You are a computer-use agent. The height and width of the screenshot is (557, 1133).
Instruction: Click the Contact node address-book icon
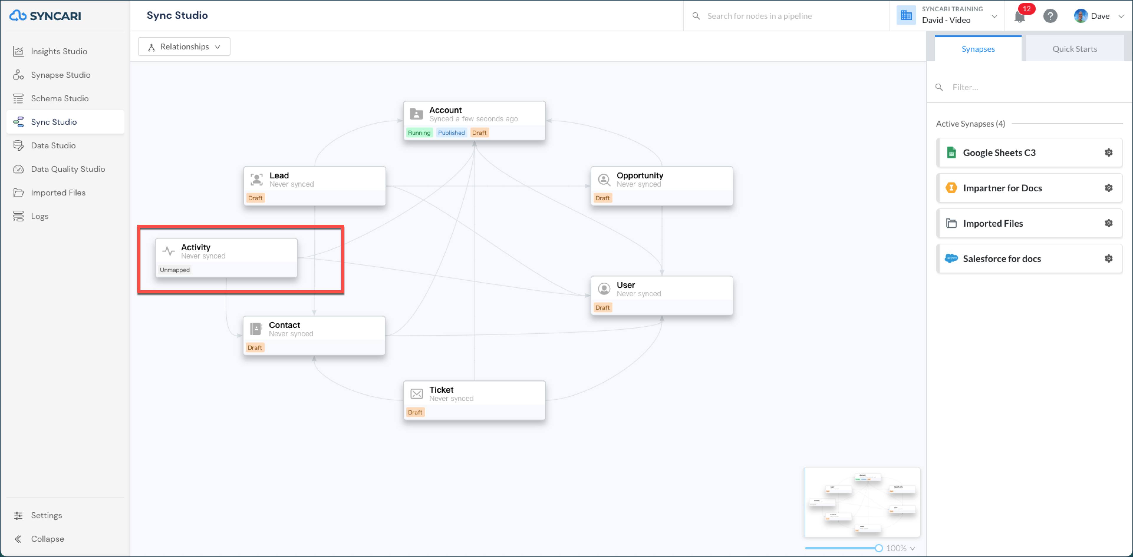point(256,329)
